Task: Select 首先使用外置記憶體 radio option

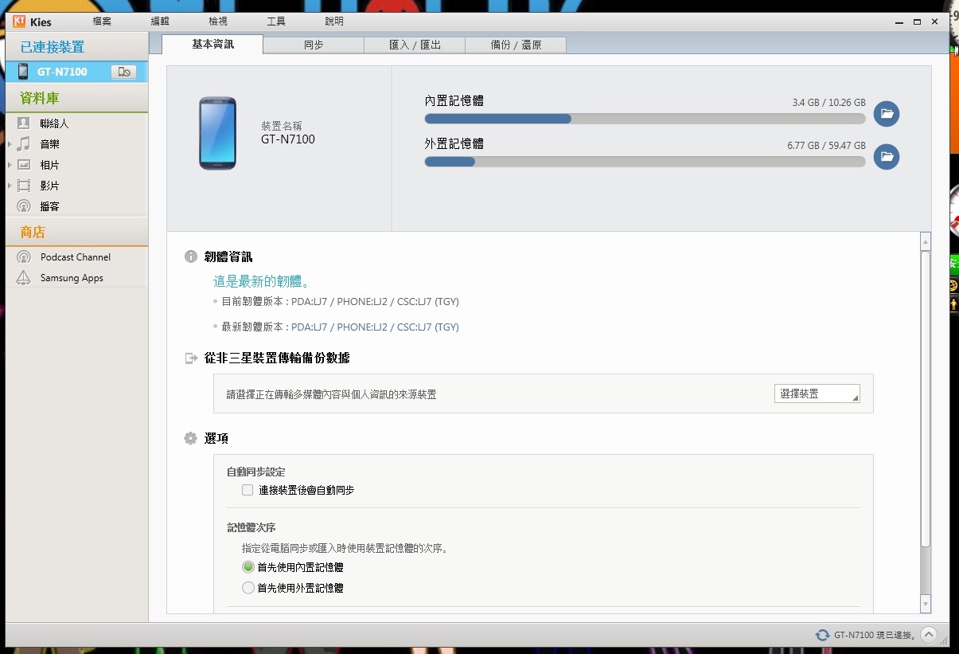Action: (x=248, y=588)
